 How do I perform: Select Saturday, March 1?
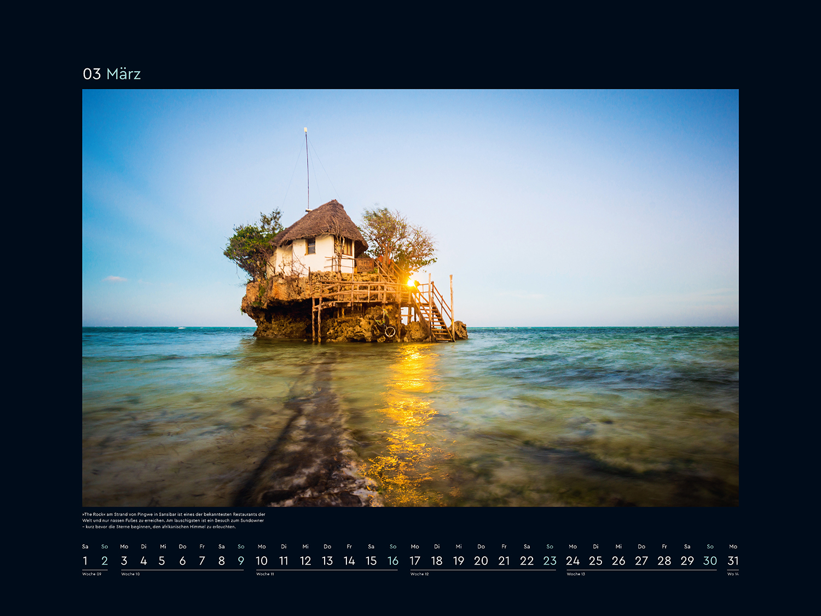click(85, 561)
